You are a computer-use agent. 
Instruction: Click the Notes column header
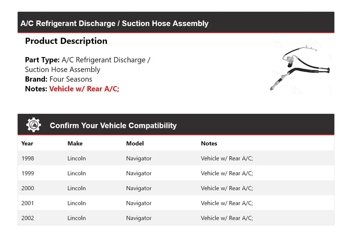[209, 143]
